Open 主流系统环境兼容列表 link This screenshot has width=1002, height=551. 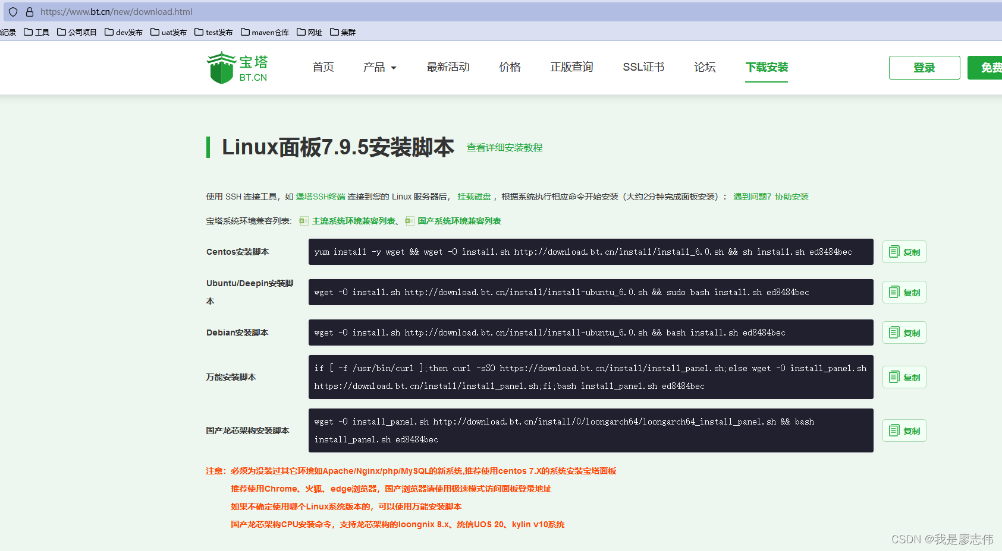[x=354, y=221]
